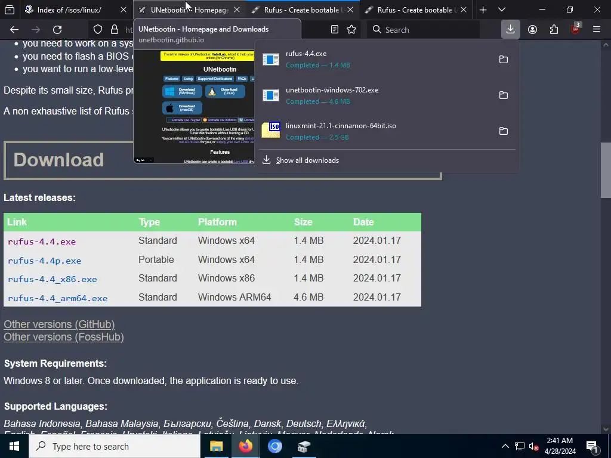Close the UNetbootin Homepage tab

(237, 10)
